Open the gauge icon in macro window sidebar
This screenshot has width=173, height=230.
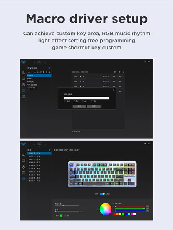tap(24, 97)
